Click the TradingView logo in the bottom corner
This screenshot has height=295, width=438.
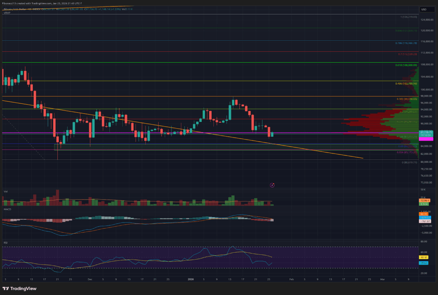20,289
